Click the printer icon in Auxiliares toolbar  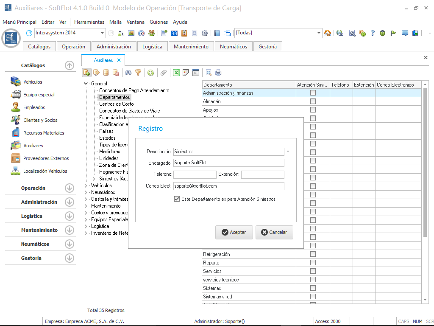point(218,73)
